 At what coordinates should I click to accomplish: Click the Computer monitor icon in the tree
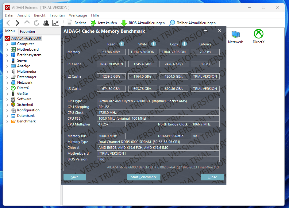click(x=13, y=44)
